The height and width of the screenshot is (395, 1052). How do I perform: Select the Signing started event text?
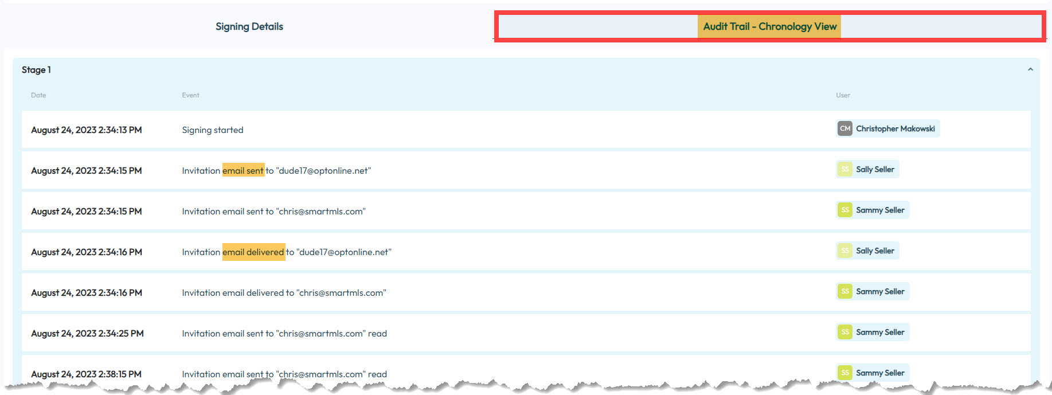click(213, 130)
